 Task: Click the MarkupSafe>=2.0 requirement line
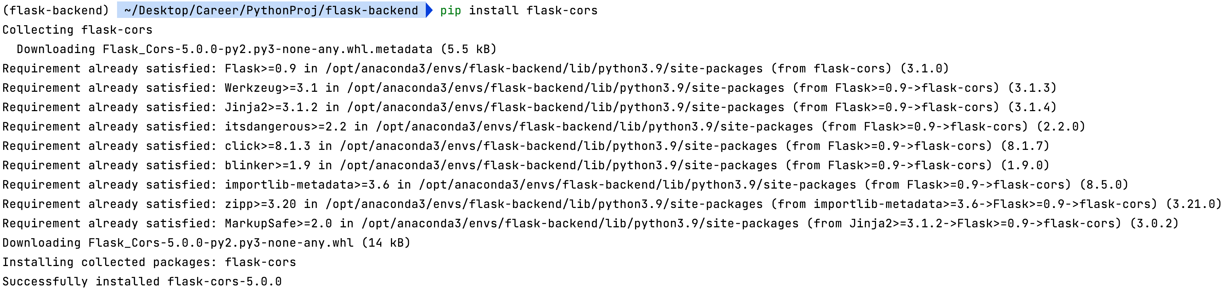pos(590,224)
